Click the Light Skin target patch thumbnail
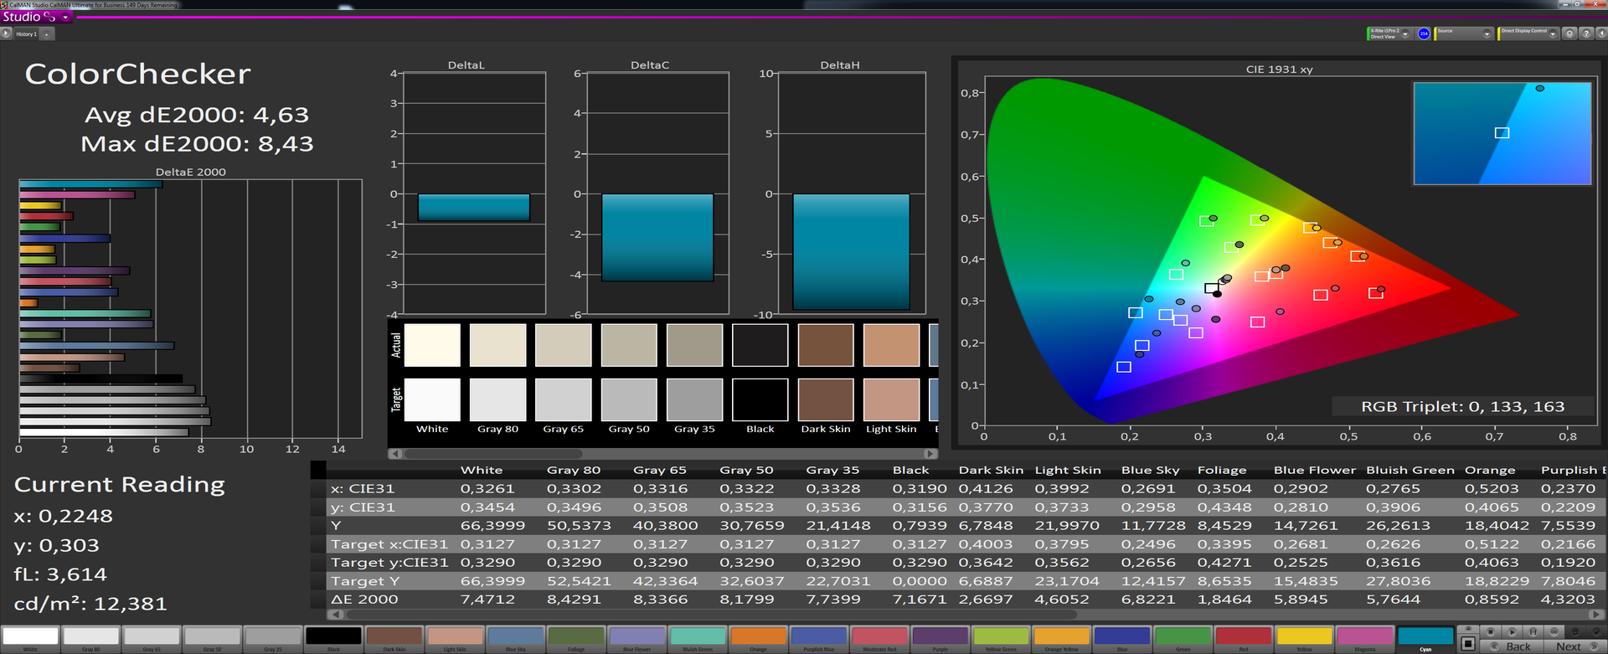 891,399
